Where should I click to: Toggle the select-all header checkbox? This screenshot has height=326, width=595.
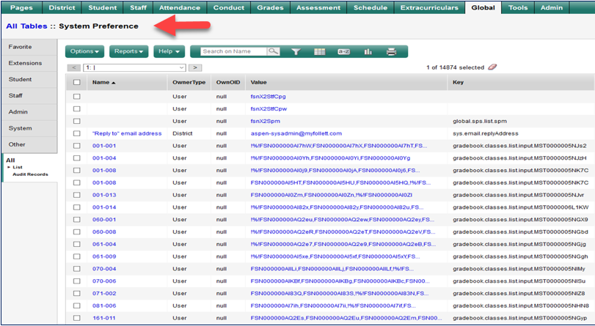[x=77, y=82]
